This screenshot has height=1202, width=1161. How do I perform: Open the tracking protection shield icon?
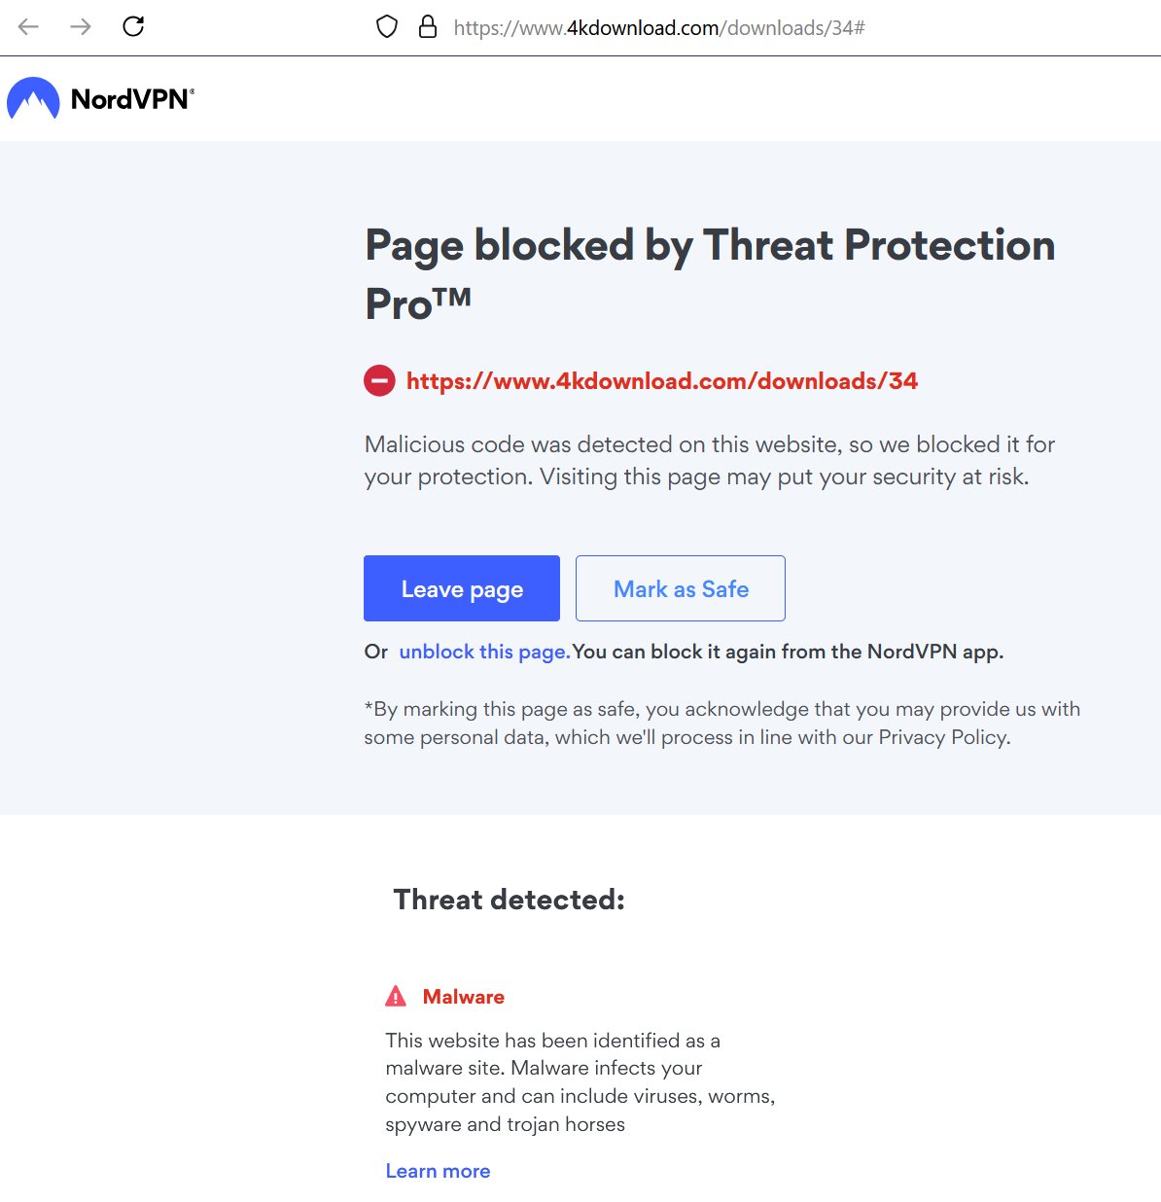(387, 27)
